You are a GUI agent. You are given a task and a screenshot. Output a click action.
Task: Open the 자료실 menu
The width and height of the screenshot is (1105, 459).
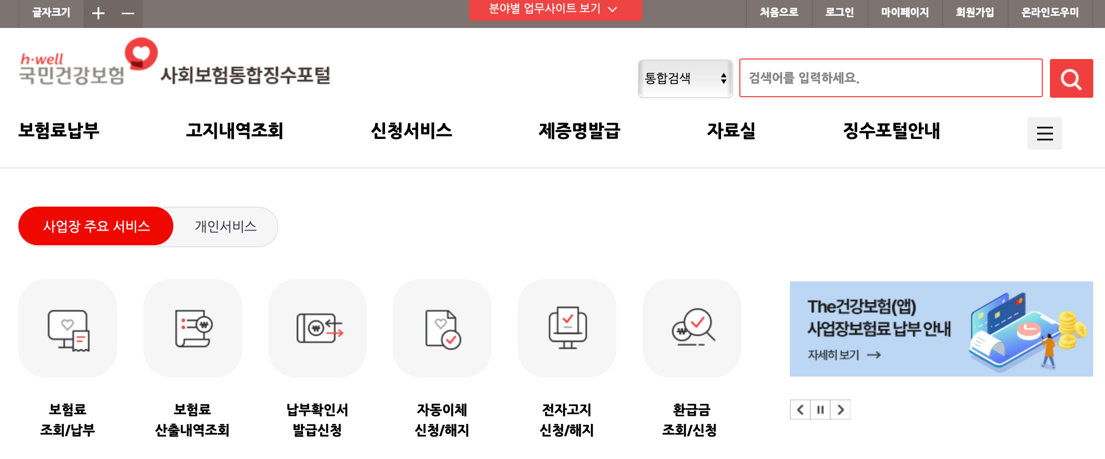731,131
